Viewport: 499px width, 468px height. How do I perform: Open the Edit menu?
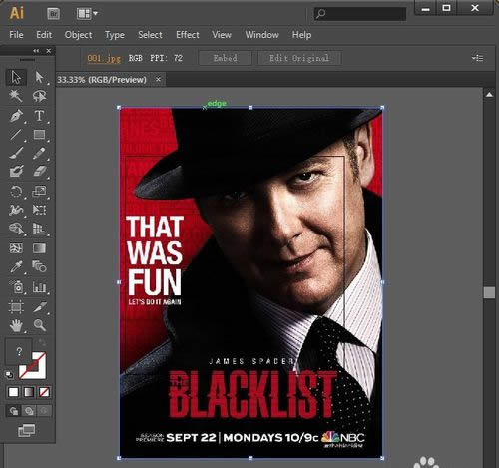pyautogui.click(x=44, y=35)
